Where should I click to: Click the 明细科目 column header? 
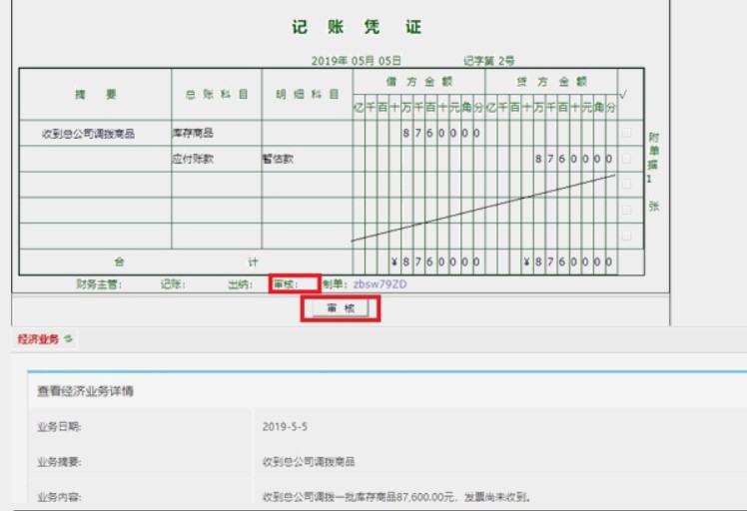point(308,94)
